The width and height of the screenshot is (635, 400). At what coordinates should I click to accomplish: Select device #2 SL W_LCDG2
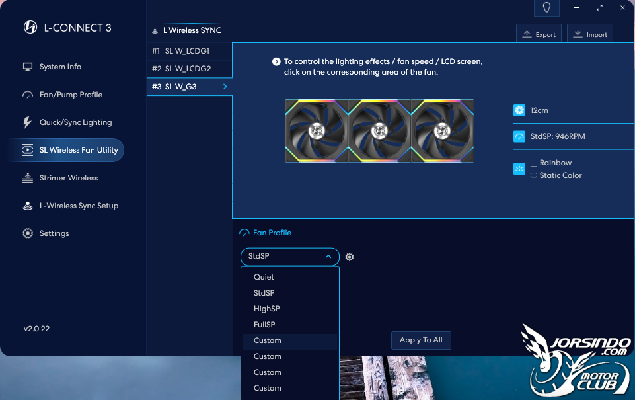tap(189, 69)
